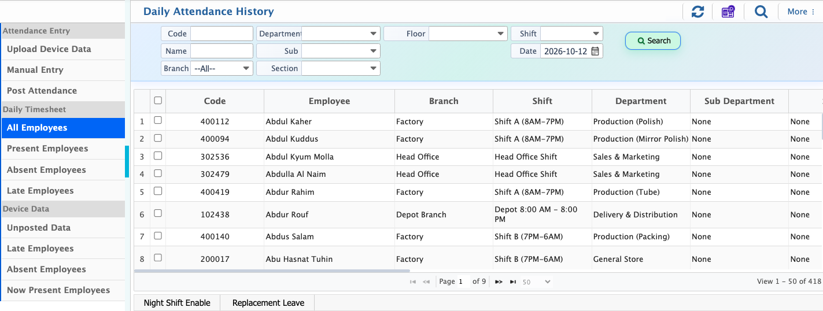Expand the Section dropdown

[x=341, y=68]
